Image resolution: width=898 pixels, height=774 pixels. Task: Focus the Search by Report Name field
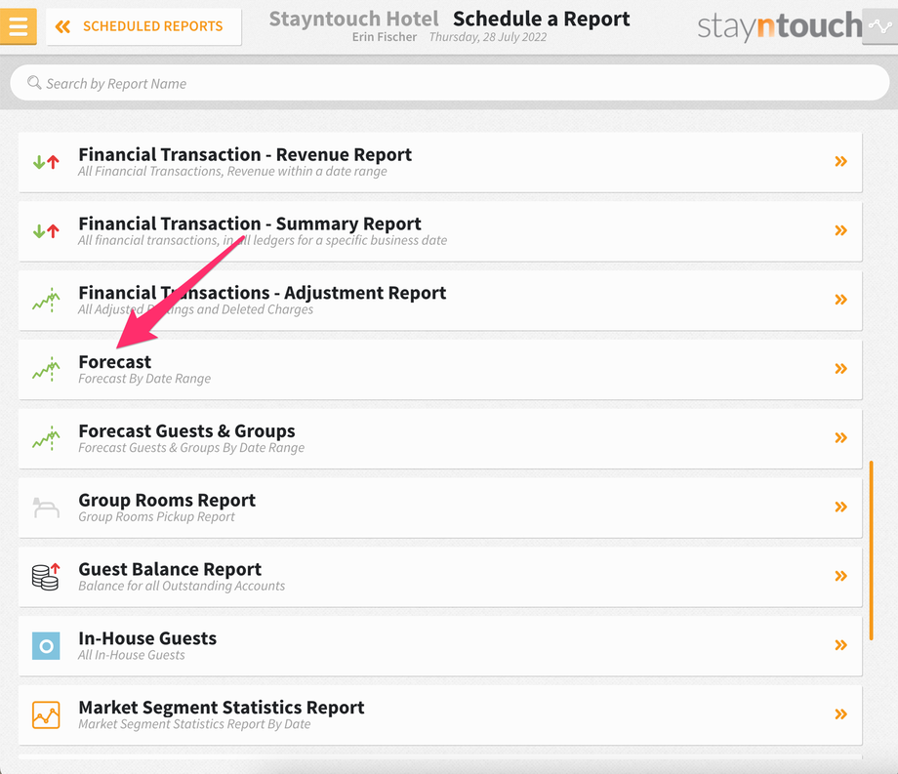(x=450, y=83)
